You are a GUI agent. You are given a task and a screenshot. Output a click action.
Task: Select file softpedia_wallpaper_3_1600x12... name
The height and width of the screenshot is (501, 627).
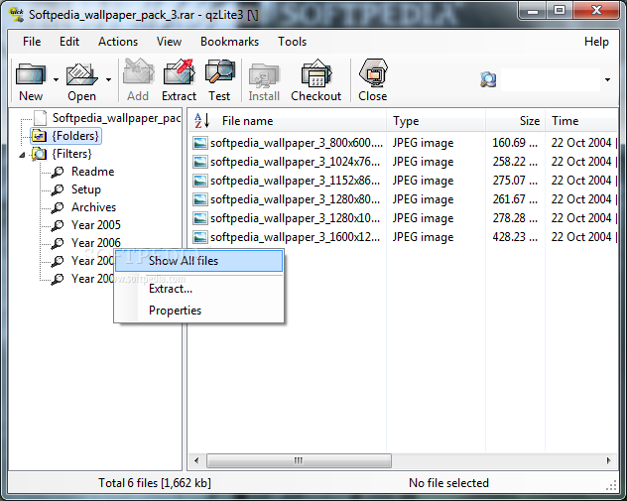point(295,237)
